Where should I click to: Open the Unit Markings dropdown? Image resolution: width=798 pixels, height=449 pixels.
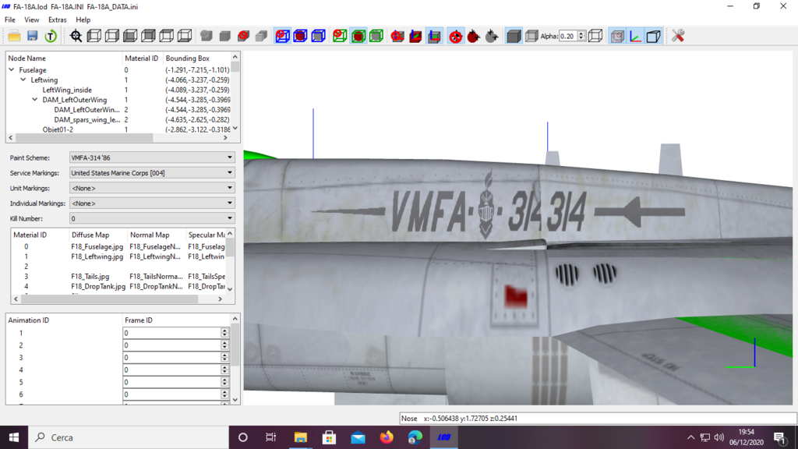point(152,188)
